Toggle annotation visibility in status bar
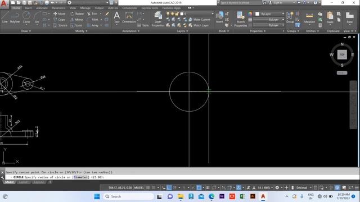Image resolution: width=360 pixels, height=202 pixels. (248, 187)
